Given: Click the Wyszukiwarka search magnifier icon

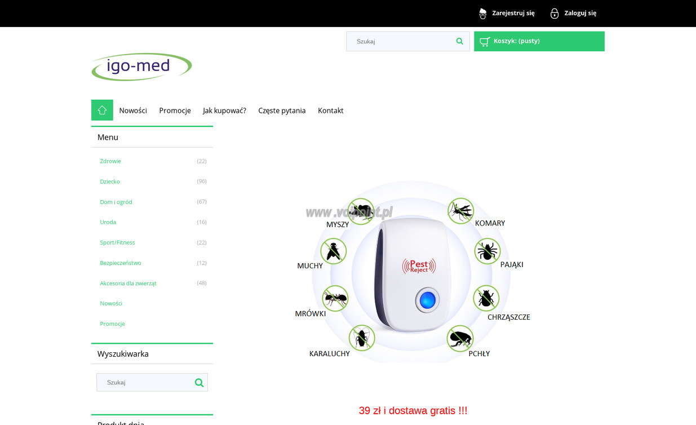Looking at the screenshot, I should [199, 382].
